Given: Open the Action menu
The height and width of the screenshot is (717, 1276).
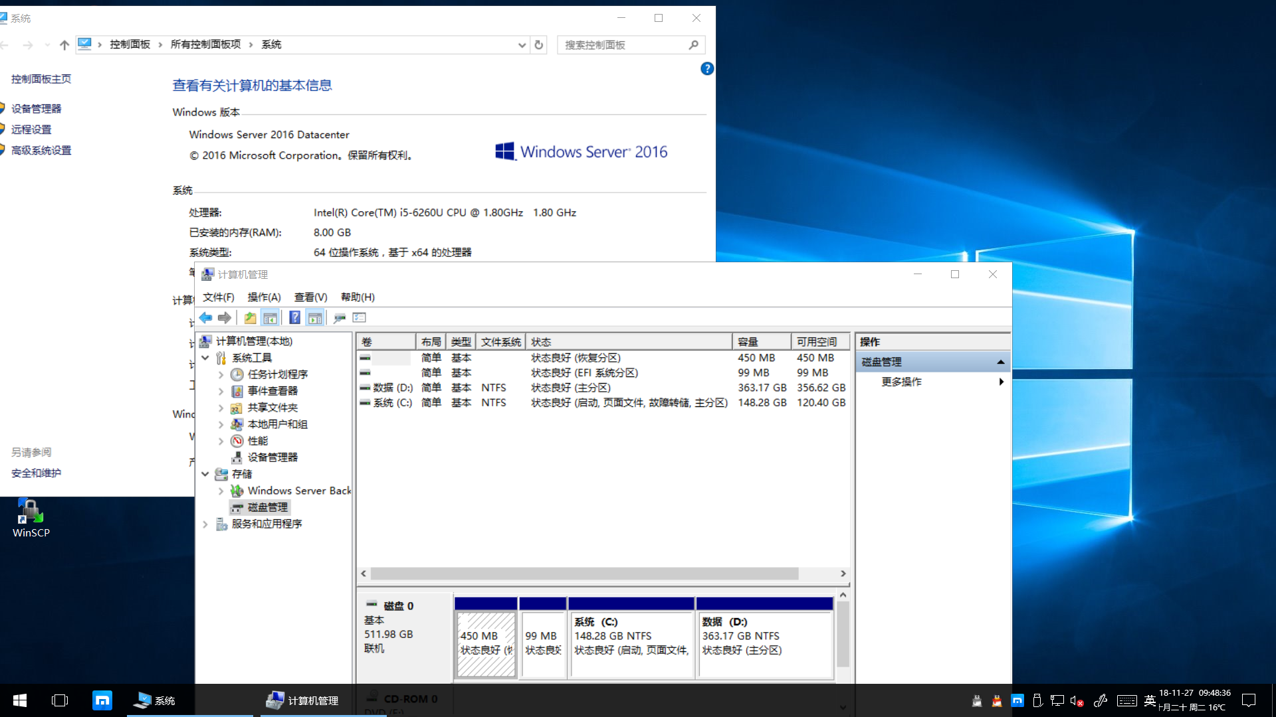Looking at the screenshot, I should click(x=264, y=297).
